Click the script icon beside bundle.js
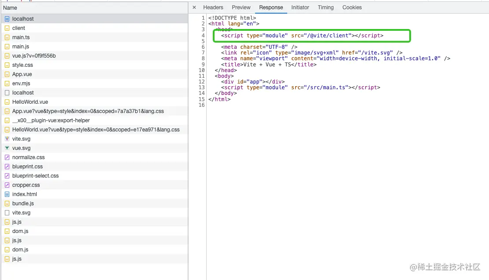 pyautogui.click(x=7, y=204)
